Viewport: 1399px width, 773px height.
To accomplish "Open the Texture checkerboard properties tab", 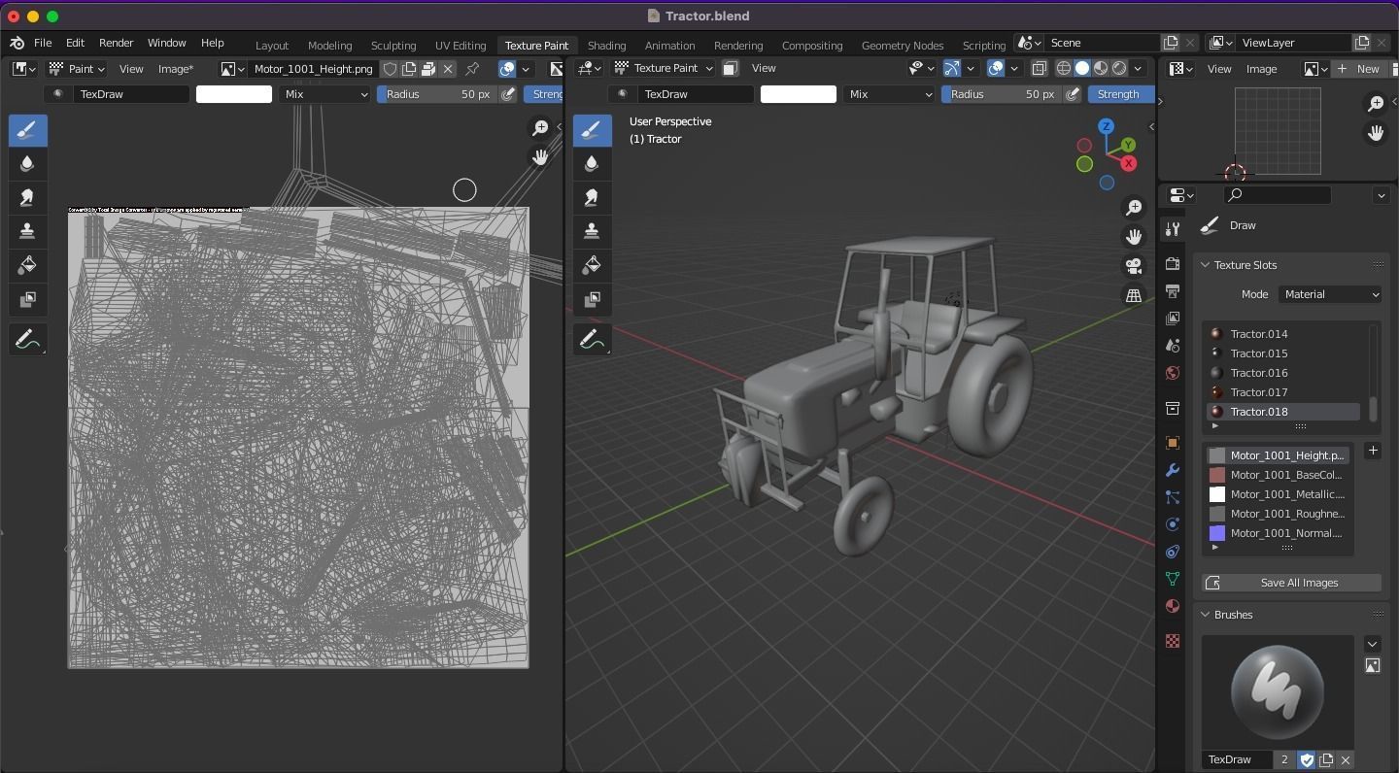I will (1173, 641).
